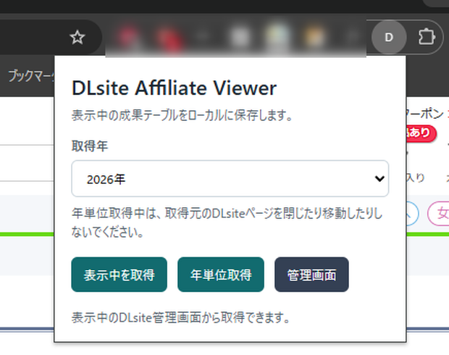Click the warning text about 年単位取得中
The width and height of the screenshot is (449, 355).
tap(227, 223)
